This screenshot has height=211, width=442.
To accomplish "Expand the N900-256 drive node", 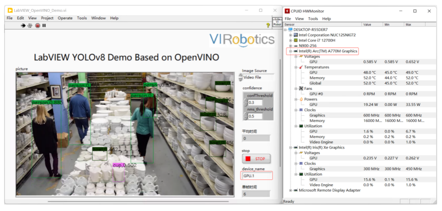I will [x=290, y=46].
